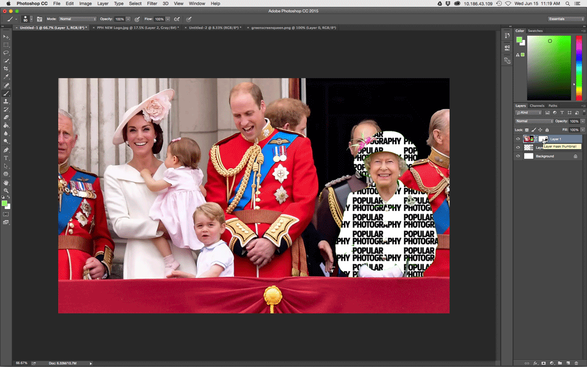Filter layers by type layers
The width and height of the screenshot is (587, 367).
(562, 113)
